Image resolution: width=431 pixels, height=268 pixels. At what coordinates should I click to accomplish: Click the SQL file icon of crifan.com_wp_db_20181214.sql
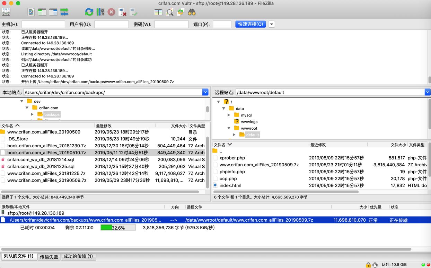3,159
